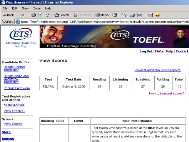Screen dimensions: 189x142
Task: Click the History clock icon
Action: [115, 15]
